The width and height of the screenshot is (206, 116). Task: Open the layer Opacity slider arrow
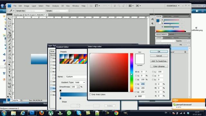click(189, 41)
